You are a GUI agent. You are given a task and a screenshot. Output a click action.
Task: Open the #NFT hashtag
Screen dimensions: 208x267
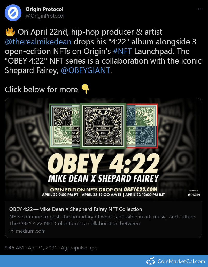click(122, 51)
